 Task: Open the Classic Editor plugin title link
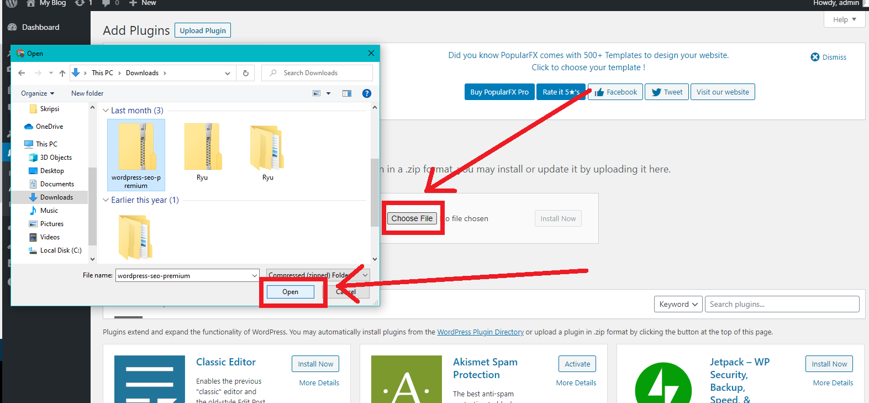click(x=226, y=362)
